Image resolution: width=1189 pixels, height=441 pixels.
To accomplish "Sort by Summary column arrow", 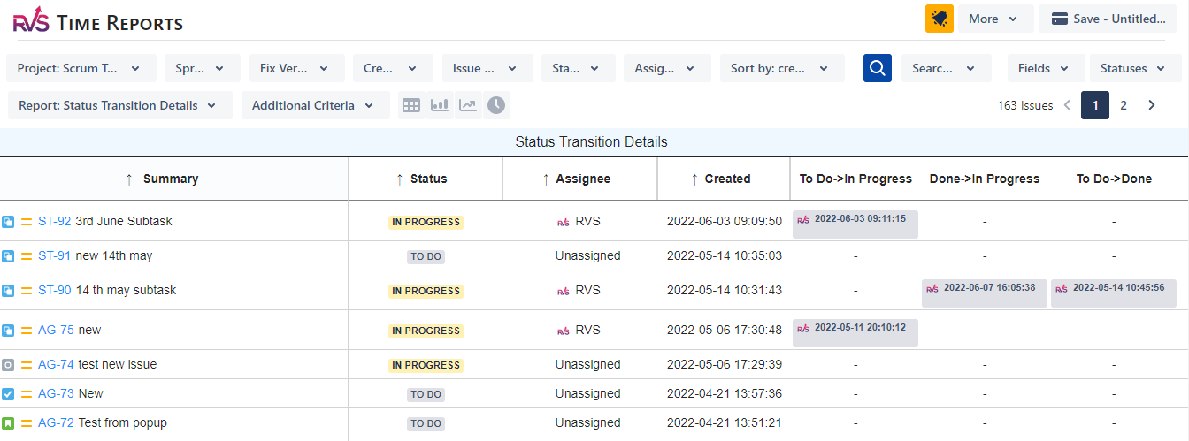I will [129, 179].
